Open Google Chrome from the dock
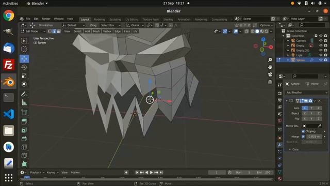This screenshot has height=186, width=330. point(9,16)
